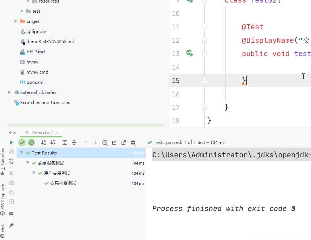Expand the target folder
Screen dimensions: 311x240
(16, 21)
